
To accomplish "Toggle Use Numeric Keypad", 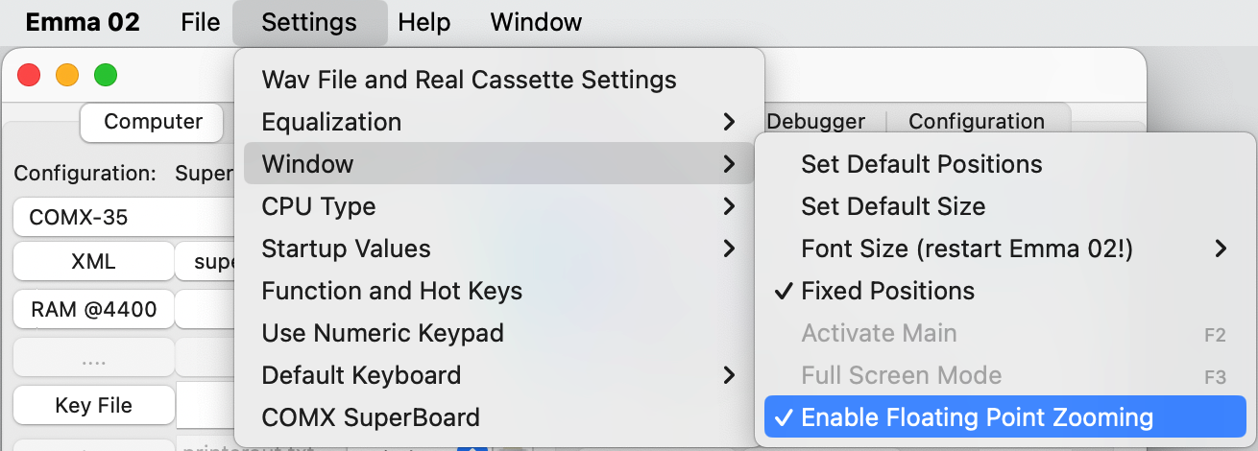I will pyautogui.click(x=382, y=333).
